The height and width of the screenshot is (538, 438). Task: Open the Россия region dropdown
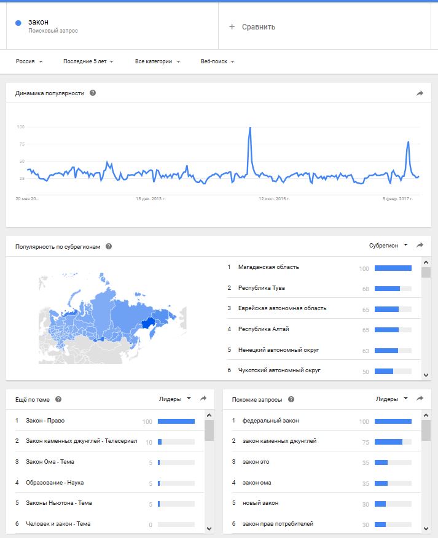coord(29,61)
